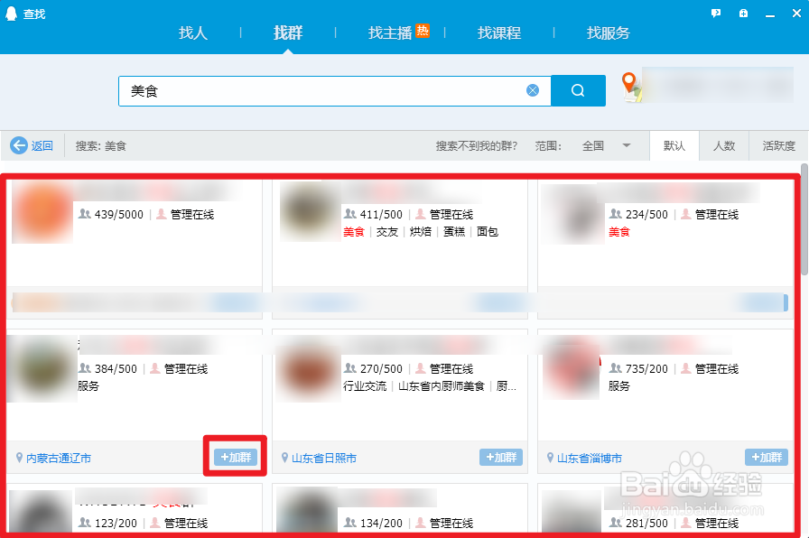Open group avatar of 411/500 group
The height and width of the screenshot is (538, 809).
310,211
